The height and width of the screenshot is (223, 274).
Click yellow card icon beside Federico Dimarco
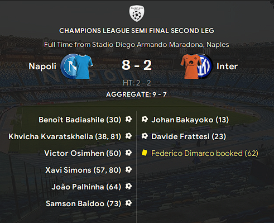click(145, 153)
